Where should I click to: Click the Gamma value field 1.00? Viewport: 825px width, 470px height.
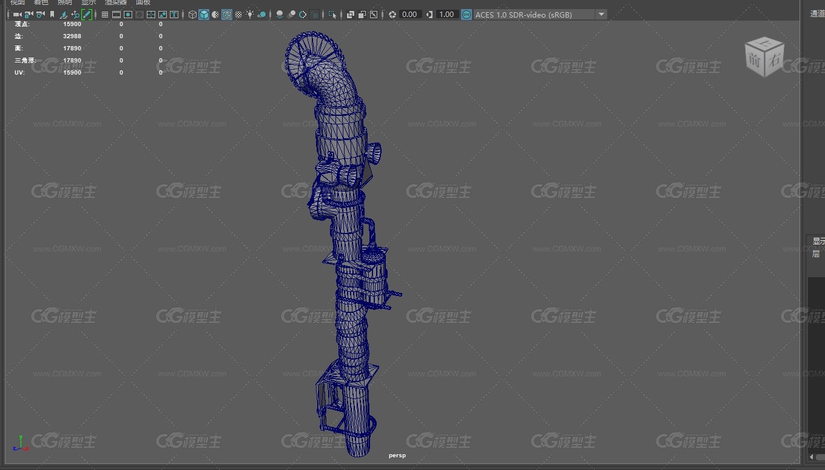[x=447, y=14]
